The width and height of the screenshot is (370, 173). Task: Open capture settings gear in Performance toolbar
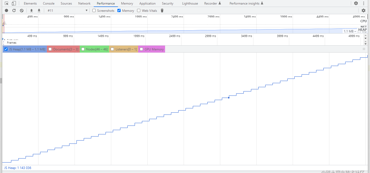pyautogui.click(x=364, y=10)
